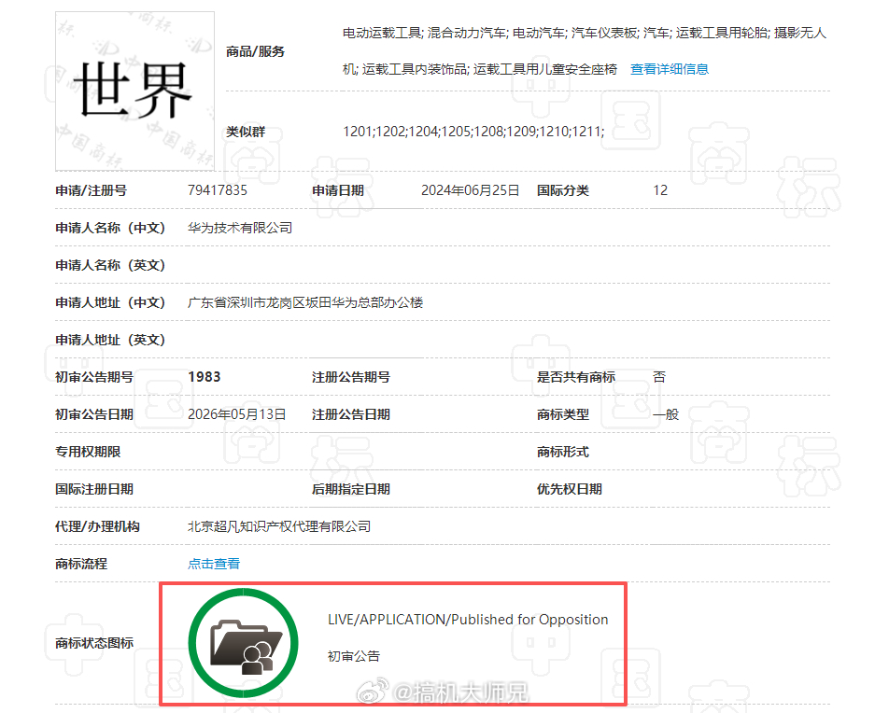Click the 国际分类 label
The width and height of the screenshot is (889, 713).
(x=563, y=190)
